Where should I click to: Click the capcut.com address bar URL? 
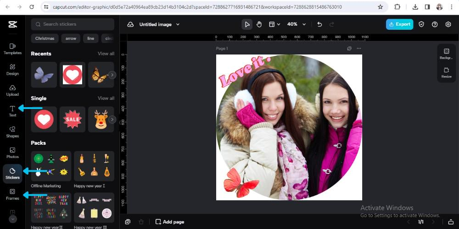[x=197, y=7]
